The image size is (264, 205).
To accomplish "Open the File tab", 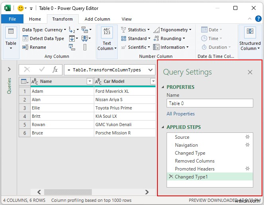I will tap(12, 19).
